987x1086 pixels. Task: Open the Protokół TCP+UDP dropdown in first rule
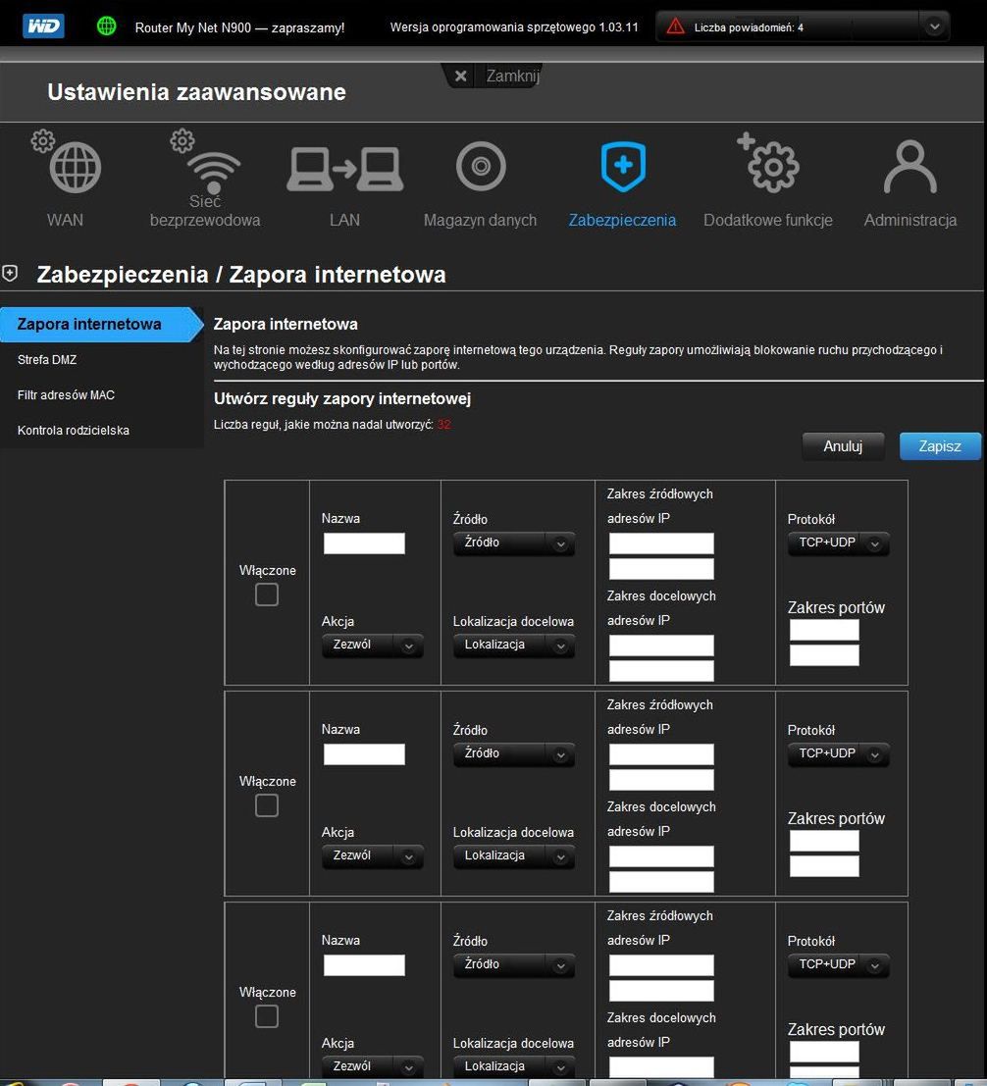tap(838, 543)
